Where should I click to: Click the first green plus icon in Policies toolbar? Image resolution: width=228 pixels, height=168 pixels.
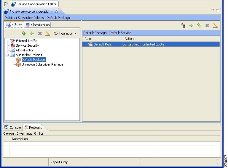coord(24,33)
